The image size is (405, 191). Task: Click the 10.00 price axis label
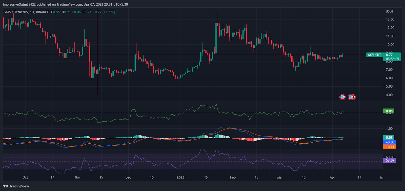click(390, 45)
